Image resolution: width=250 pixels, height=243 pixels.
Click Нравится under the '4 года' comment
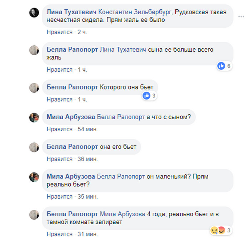click(60, 234)
